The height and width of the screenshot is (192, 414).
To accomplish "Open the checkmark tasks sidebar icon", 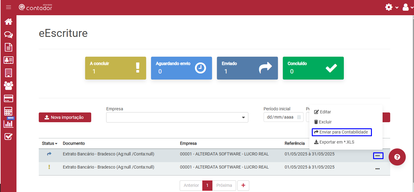I will [x=9, y=137].
